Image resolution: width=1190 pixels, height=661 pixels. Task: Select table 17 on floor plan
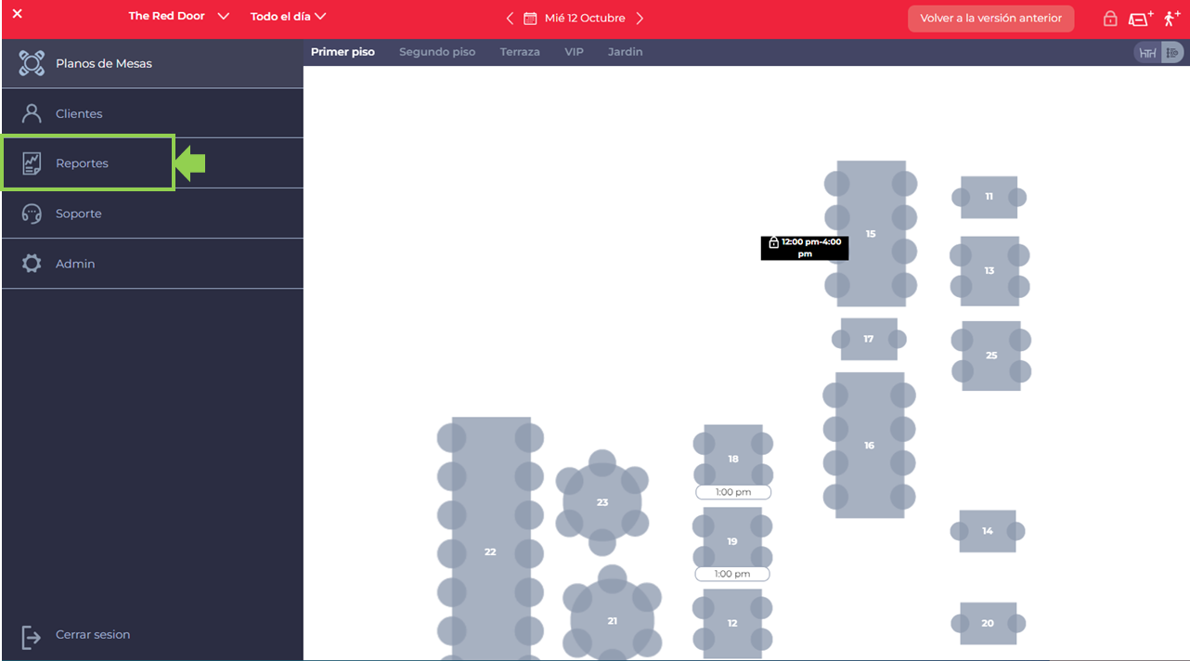pyautogui.click(x=869, y=339)
